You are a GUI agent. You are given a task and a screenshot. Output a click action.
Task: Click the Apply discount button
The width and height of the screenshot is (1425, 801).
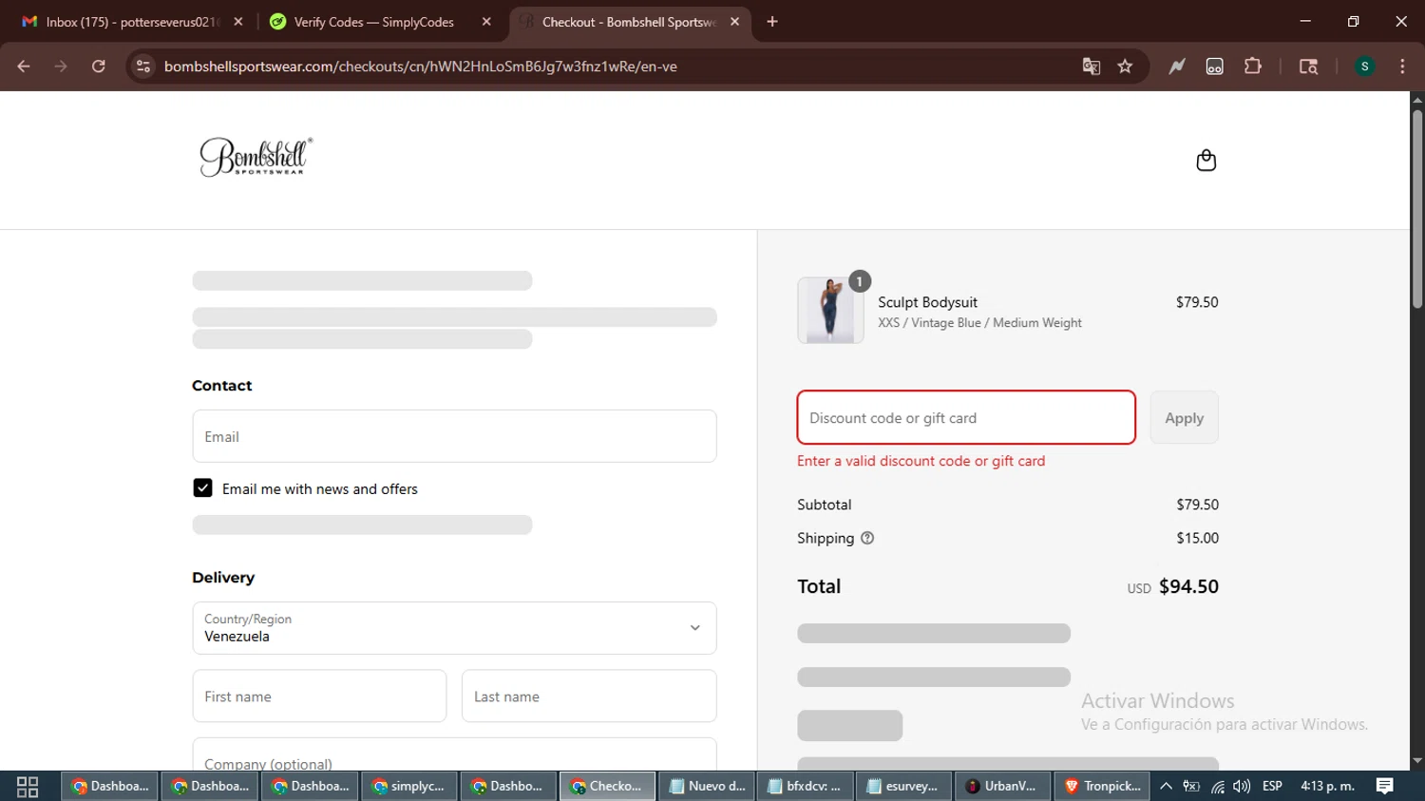(x=1184, y=418)
